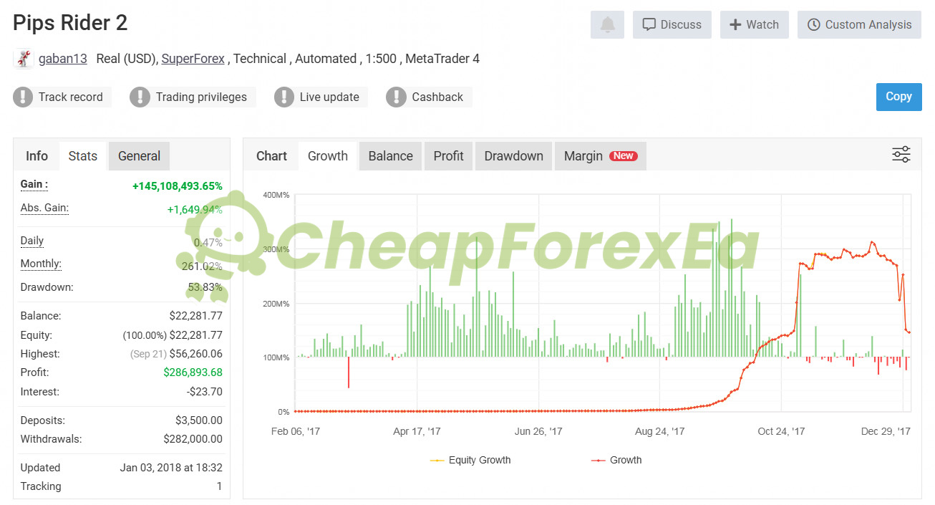The image size is (935, 505).
Task: Click the Gain label
Action: [34, 184]
